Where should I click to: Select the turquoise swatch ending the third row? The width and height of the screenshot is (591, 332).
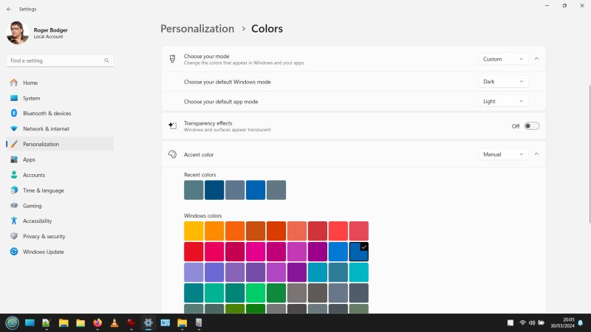click(x=359, y=272)
